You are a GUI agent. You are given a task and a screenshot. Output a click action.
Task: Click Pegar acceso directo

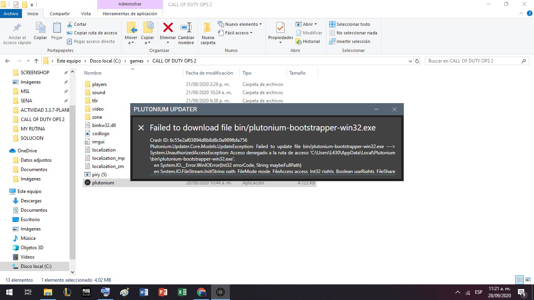click(x=91, y=41)
